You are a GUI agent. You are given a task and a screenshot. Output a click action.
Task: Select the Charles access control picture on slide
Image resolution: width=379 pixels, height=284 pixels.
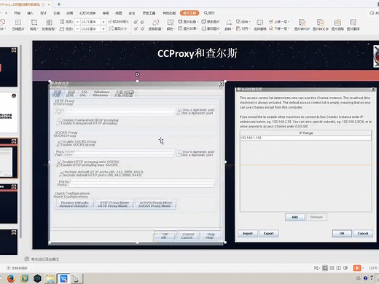[x=305, y=165]
